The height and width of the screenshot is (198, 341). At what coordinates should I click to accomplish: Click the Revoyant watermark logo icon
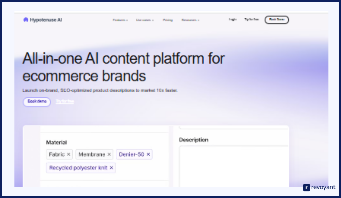coord(307,187)
